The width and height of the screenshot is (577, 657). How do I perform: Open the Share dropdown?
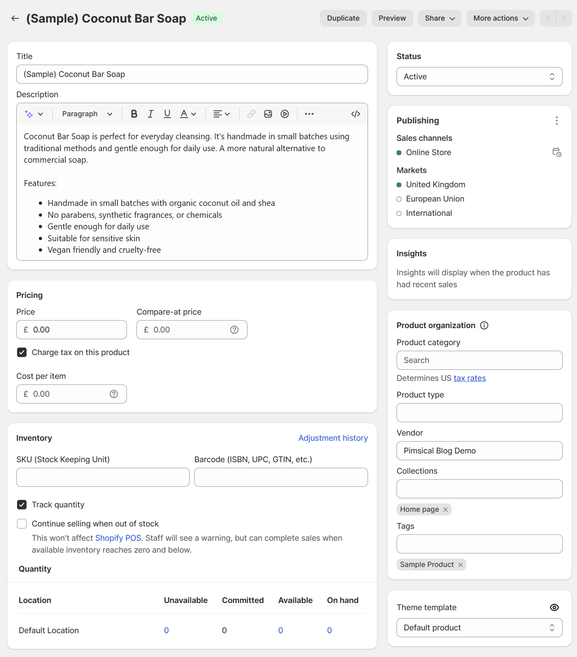tap(439, 18)
